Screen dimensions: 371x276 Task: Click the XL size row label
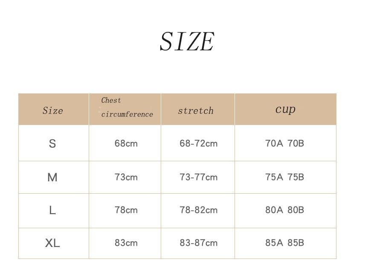coord(52,243)
